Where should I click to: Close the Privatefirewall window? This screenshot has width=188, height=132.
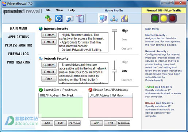click(x=180, y=3)
